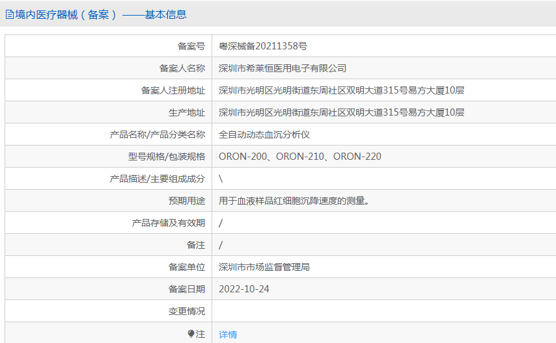This screenshot has height=343, width=556.
Task: Select the 备案号 label cell
Action: [109, 46]
